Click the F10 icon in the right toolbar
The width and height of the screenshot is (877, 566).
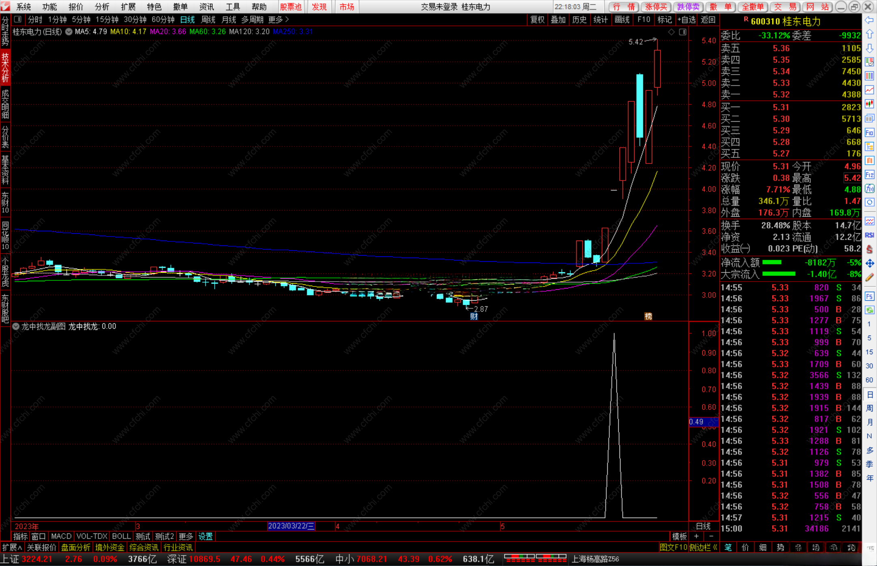coord(869,133)
